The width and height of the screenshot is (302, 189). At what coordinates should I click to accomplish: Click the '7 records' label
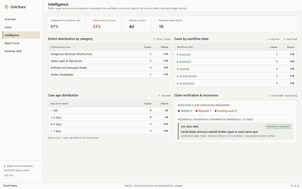pyautogui.click(x=164, y=96)
